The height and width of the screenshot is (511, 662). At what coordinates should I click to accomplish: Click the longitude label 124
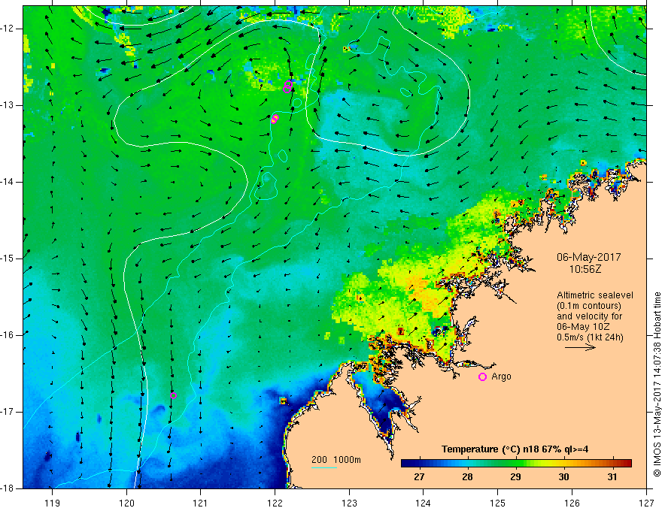point(424,503)
